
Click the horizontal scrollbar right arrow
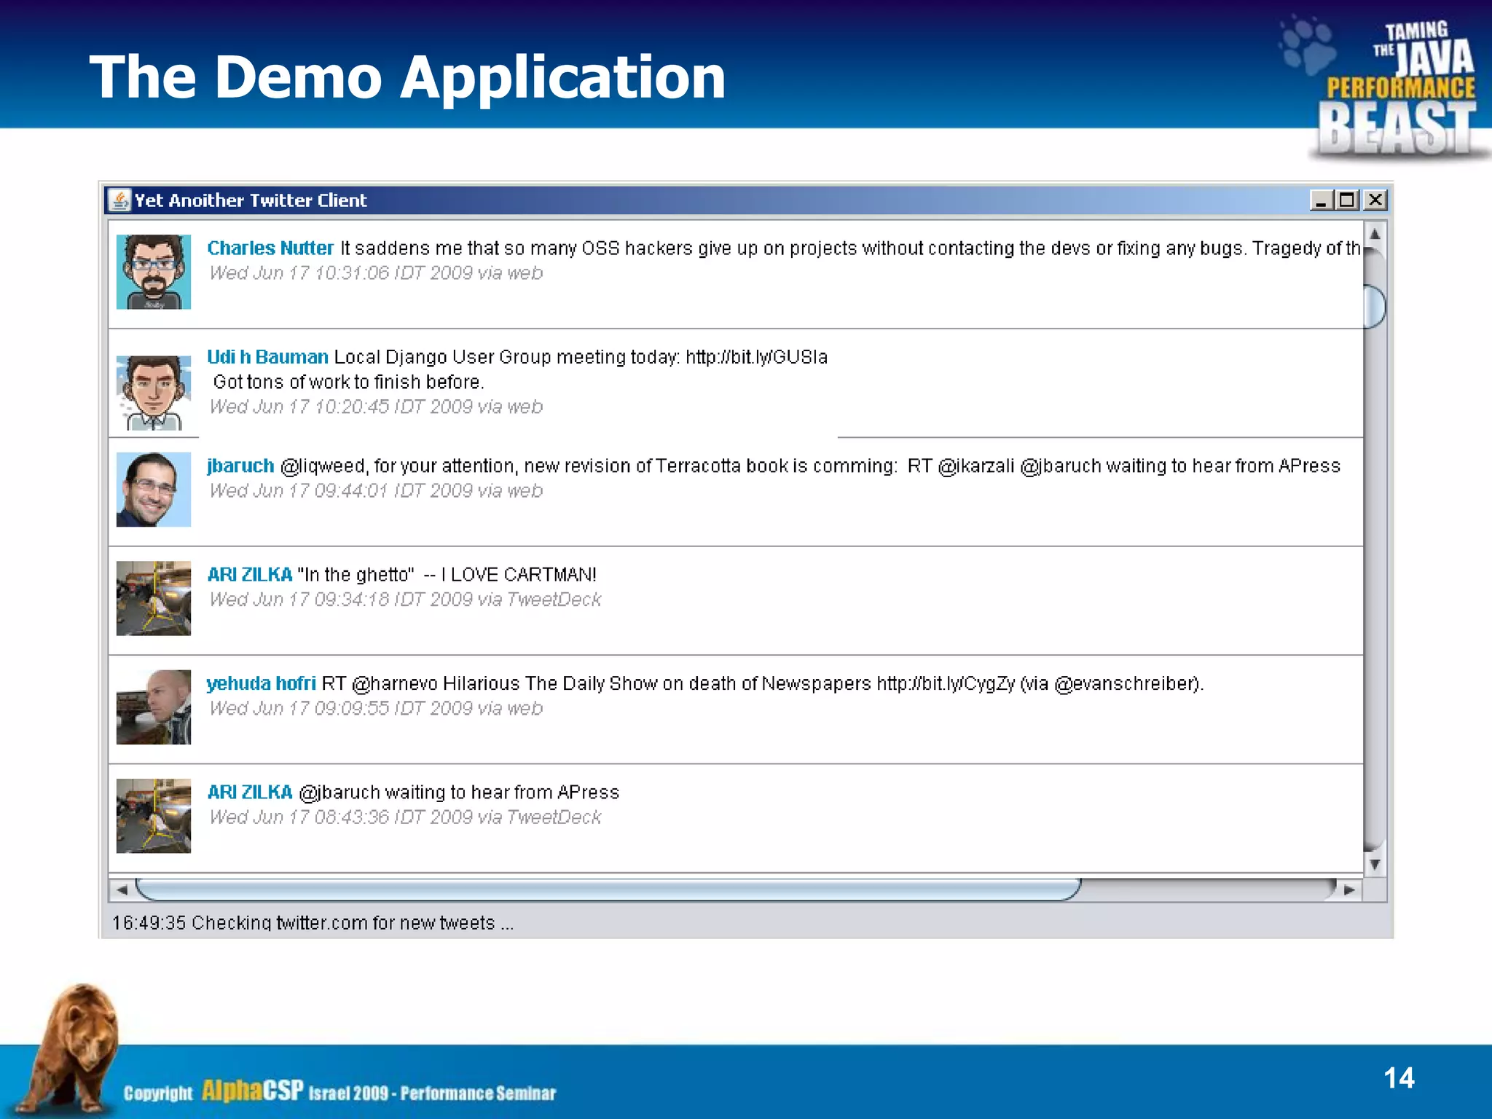[x=1349, y=890]
